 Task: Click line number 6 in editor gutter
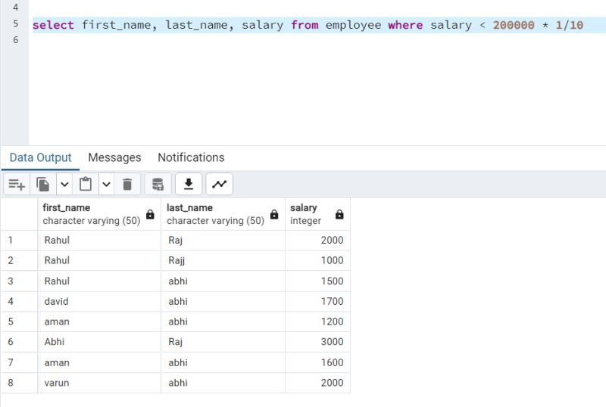(x=15, y=40)
